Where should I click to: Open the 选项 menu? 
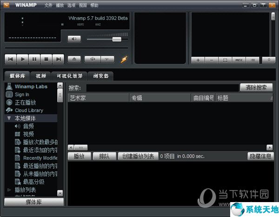click(x=71, y=5)
